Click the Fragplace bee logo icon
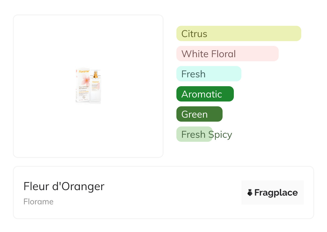The height and width of the screenshot is (232, 327). coord(250,193)
